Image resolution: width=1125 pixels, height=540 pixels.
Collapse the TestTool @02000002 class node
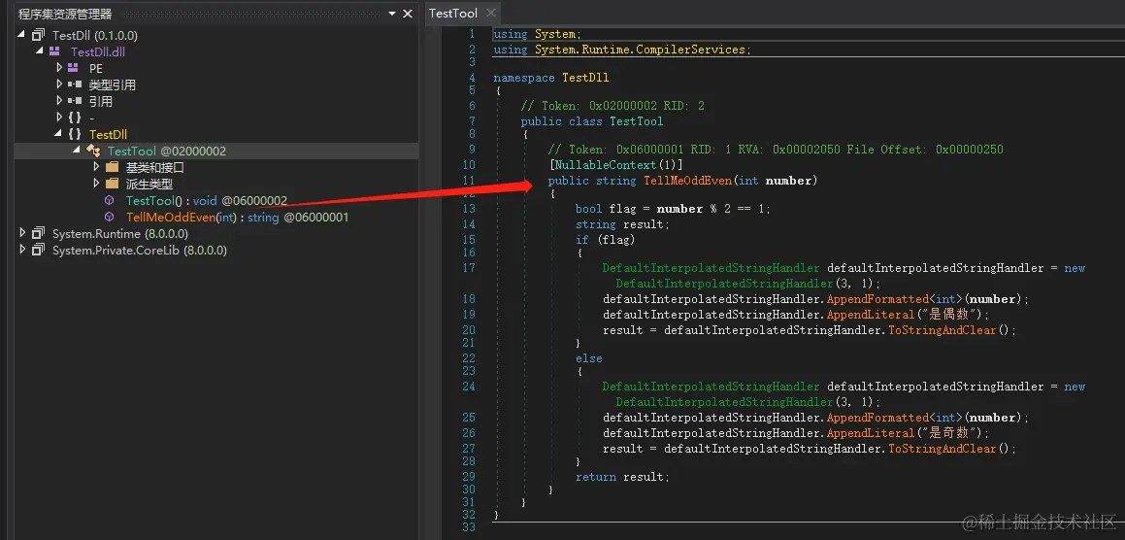pyautogui.click(x=77, y=151)
